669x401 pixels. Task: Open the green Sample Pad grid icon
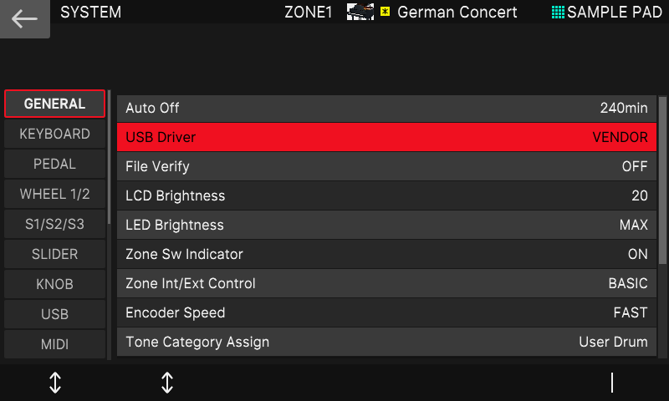pos(558,13)
